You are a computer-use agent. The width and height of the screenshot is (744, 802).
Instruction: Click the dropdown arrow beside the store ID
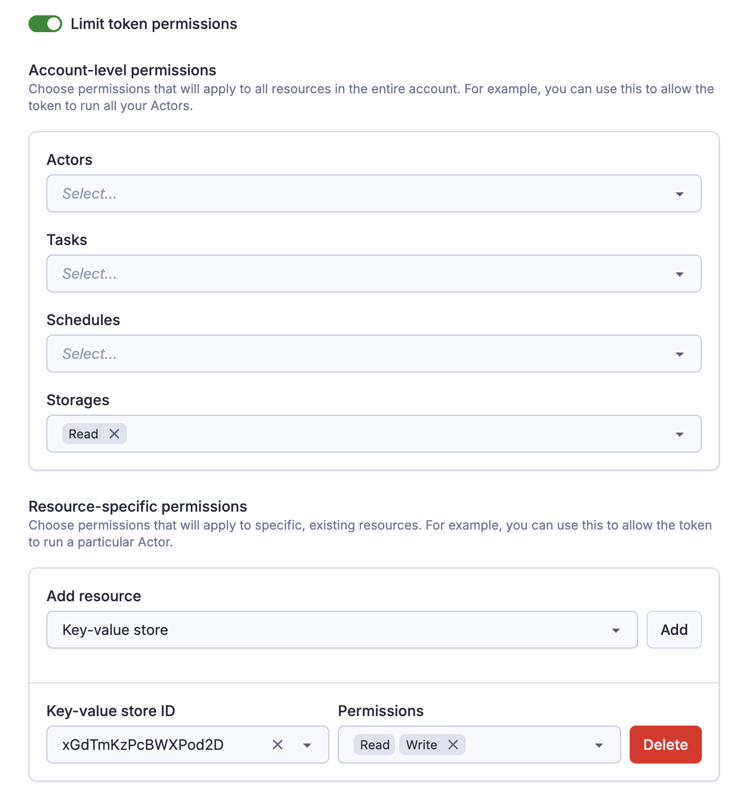(x=307, y=745)
